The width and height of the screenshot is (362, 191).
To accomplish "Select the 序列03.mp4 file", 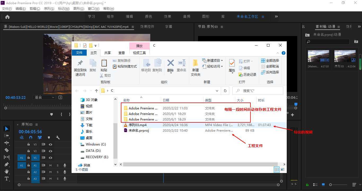I will 138,125.
